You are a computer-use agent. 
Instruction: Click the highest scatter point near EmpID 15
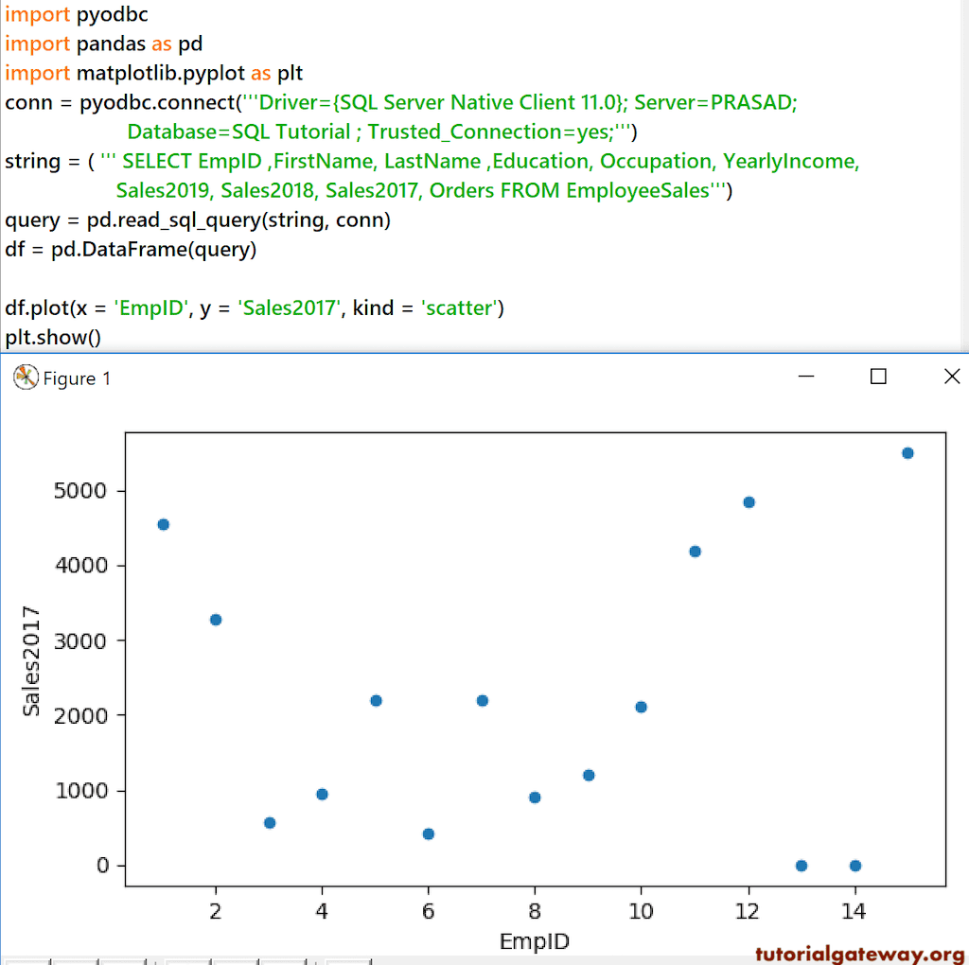coord(908,452)
